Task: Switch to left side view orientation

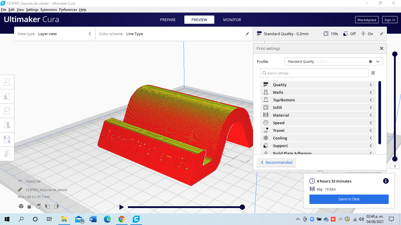Action: click(x=48, y=206)
